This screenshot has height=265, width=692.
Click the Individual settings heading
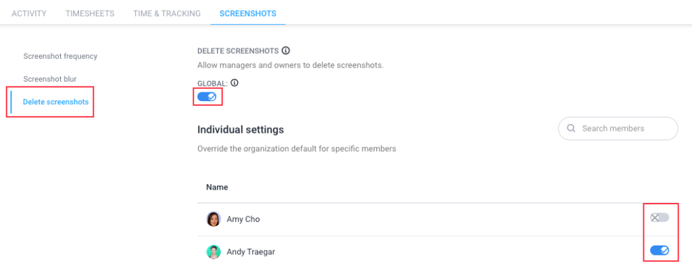coord(241,130)
